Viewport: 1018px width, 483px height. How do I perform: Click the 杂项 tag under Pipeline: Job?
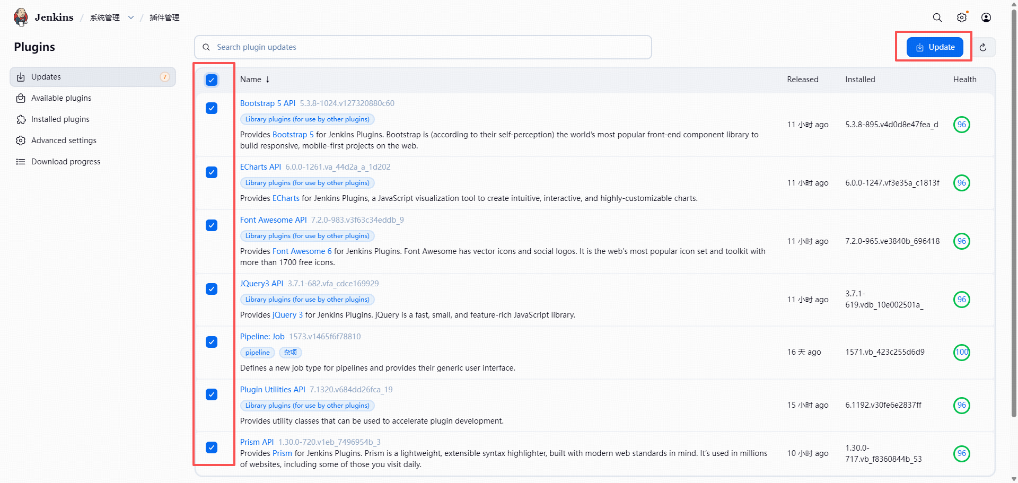tap(291, 353)
